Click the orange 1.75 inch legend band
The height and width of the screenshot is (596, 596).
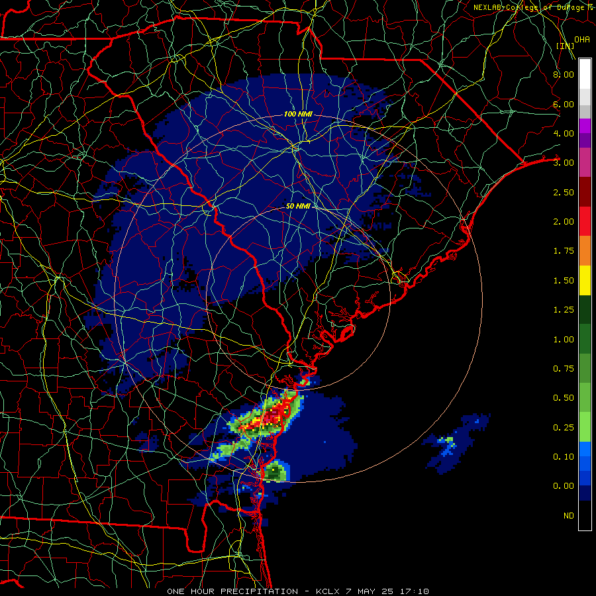pyautogui.click(x=585, y=250)
